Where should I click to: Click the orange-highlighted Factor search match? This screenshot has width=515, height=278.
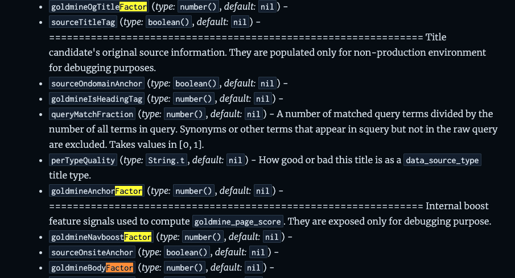click(120, 267)
